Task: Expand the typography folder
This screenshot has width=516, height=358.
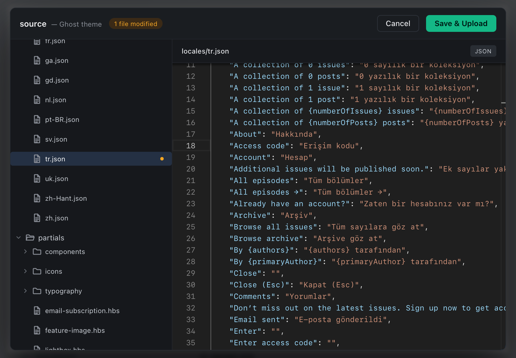Action: coord(25,291)
